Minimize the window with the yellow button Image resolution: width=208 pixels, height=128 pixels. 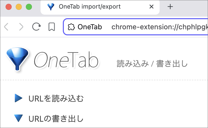click(x=19, y=7)
